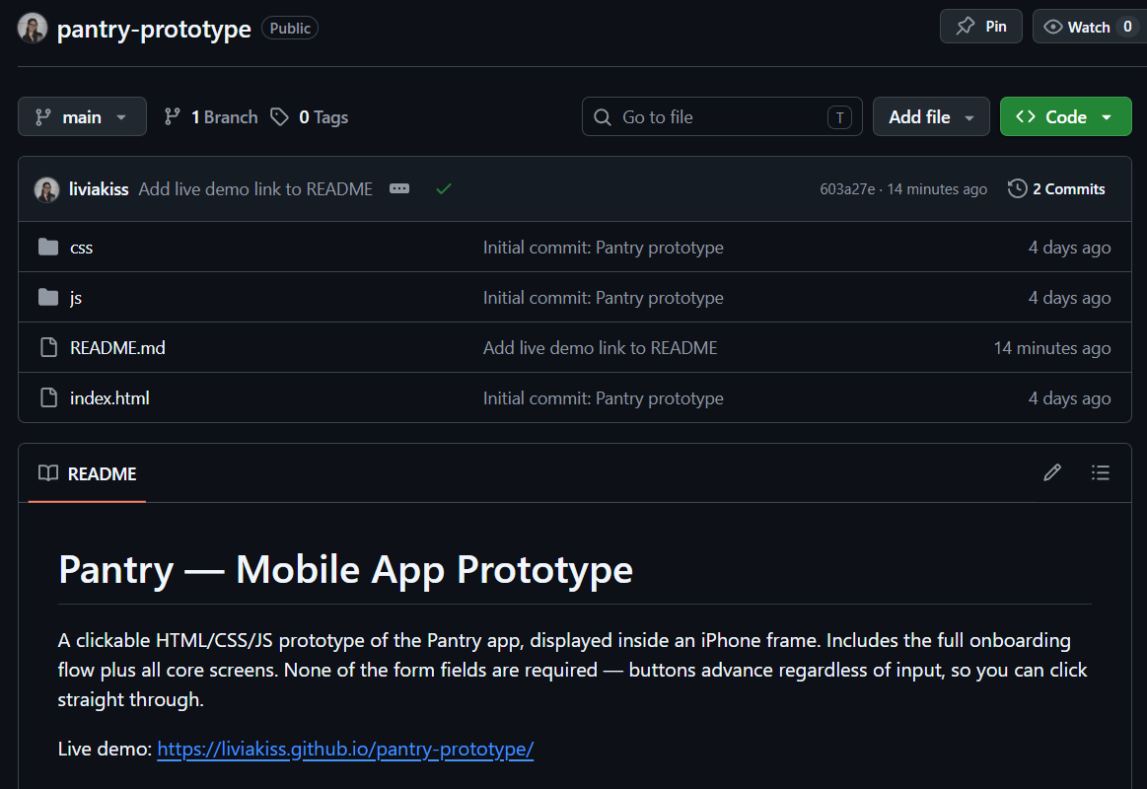Click the '4 days ago' timestamp in the css row
1147x789 pixels.
click(x=1069, y=248)
